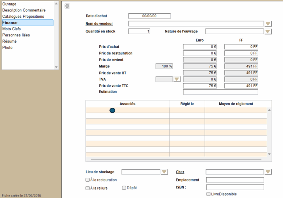Screen dimensions: 283x198
Task: Select Catalogues Propositions in sidebar
Action: coord(23,17)
